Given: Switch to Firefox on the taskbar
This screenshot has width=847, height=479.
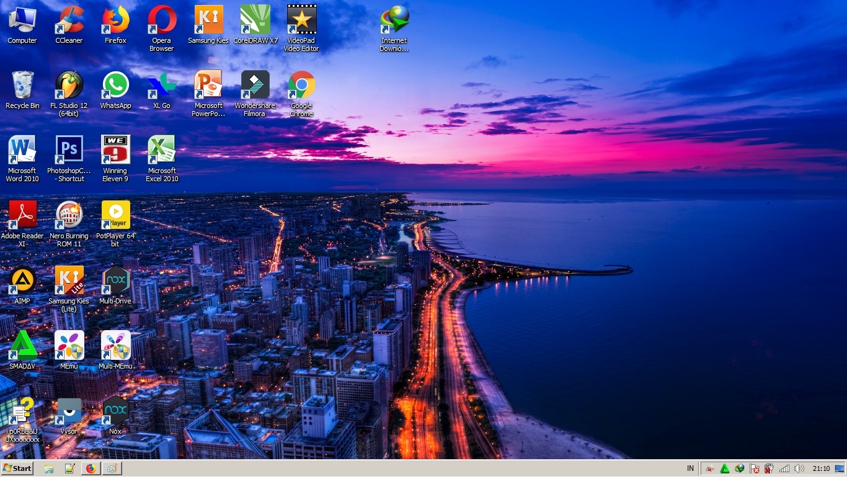Looking at the screenshot, I should (91, 468).
